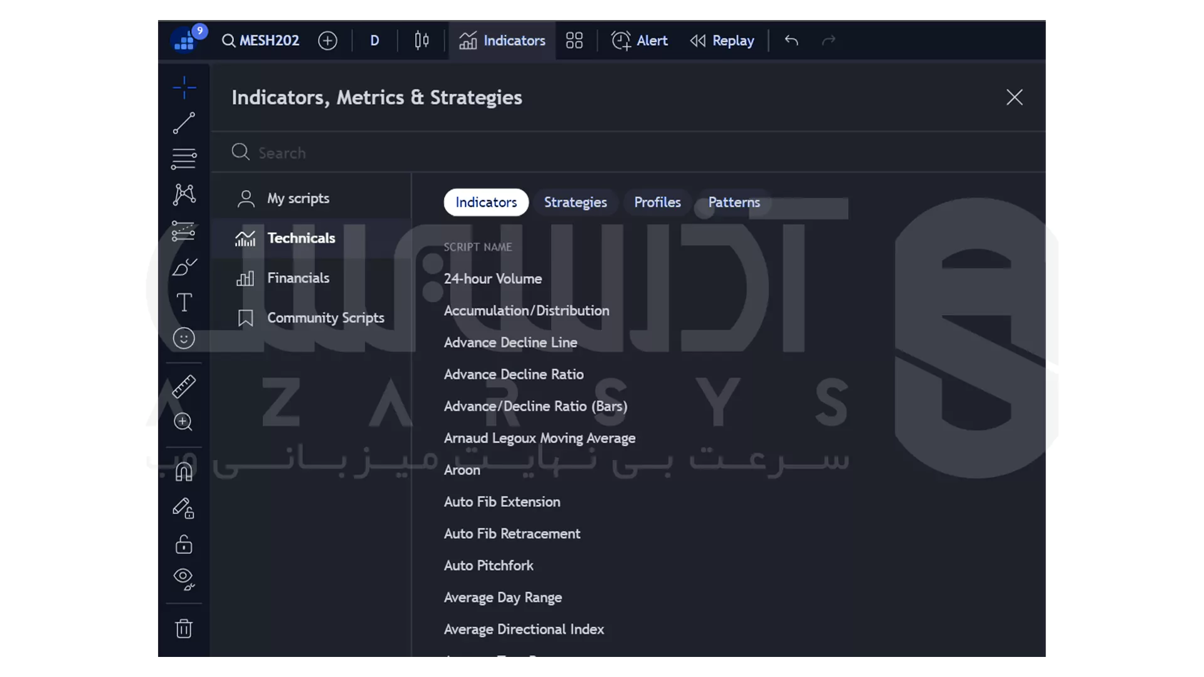Add the Average Day Range indicator
This screenshot has width=1204, height=677.
pyautogui.click(x=502, y=598)
